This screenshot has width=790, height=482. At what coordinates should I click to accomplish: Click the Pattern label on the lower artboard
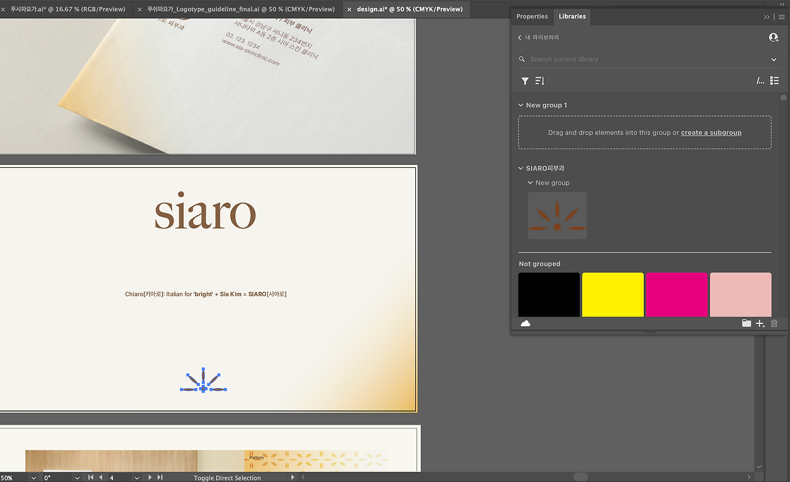pyautogui.click(x=256, y=458)
